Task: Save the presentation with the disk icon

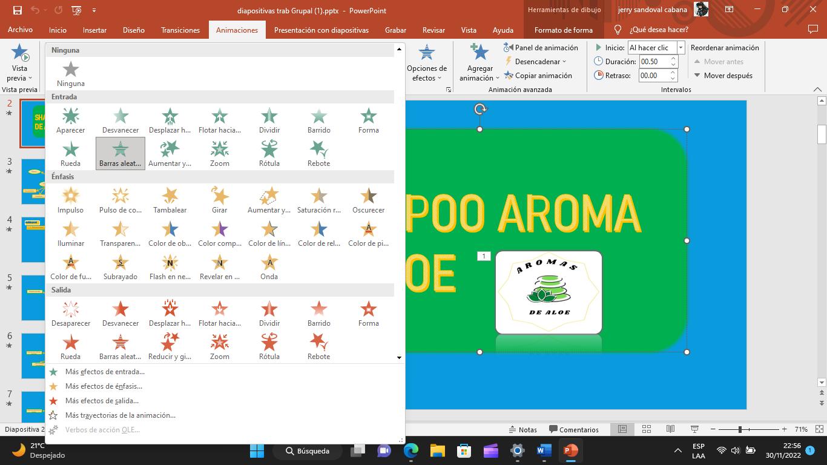Action: coord(17,10)
